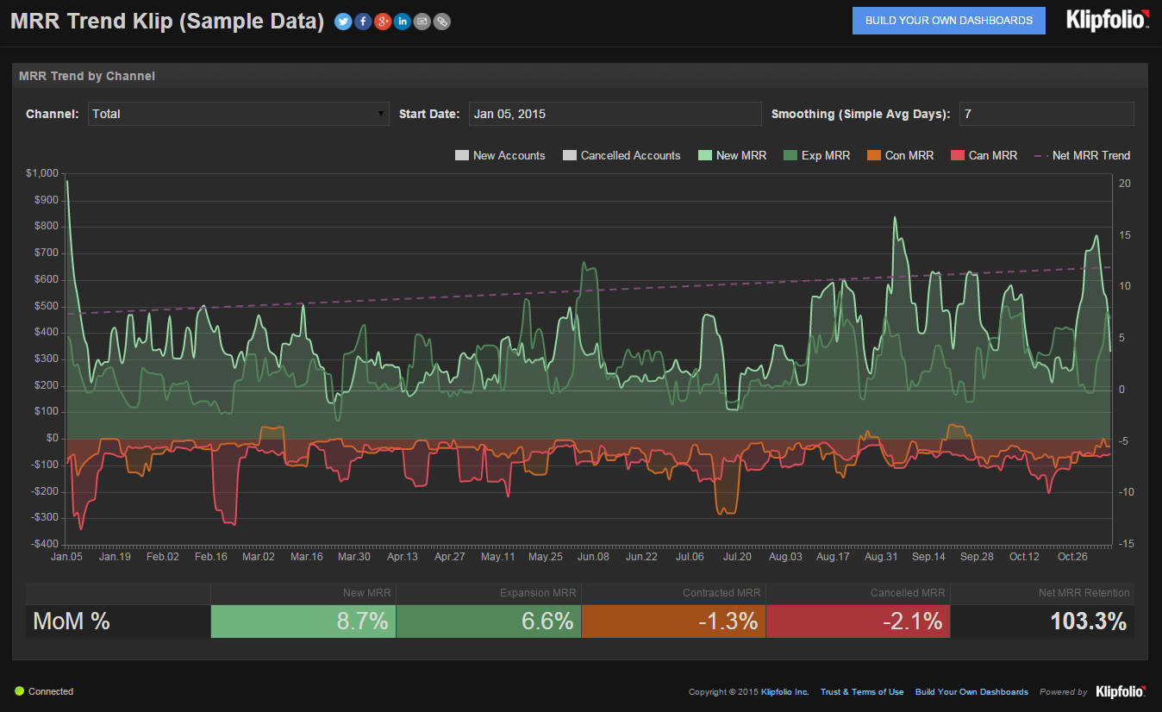Share the dashboard via email

(422, 21)
